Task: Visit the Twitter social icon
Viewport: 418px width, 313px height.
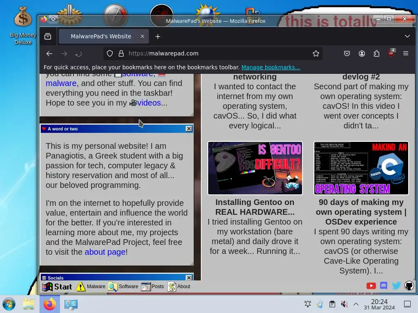Action: point(396,286)
